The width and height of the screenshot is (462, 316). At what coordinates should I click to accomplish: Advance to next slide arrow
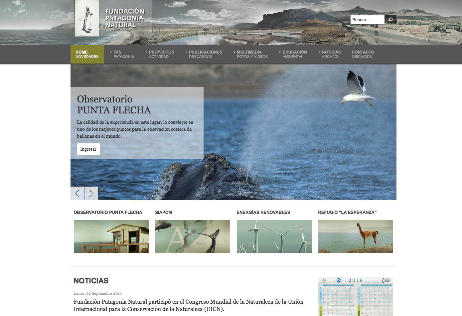point(91,193)
